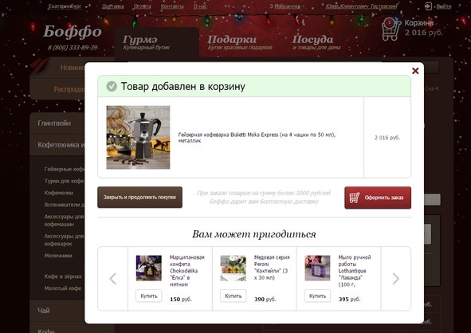Click the logout door icon
The width and height of the screenshot is (471, 333).
428,6
